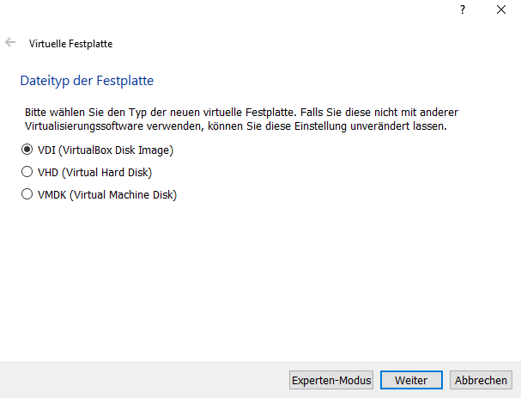Open help with the question mark icon

tap(462, 10)
